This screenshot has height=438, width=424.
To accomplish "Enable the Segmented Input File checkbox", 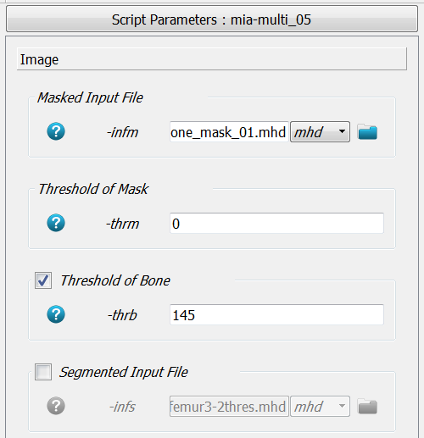I will (x=43, y=372).
